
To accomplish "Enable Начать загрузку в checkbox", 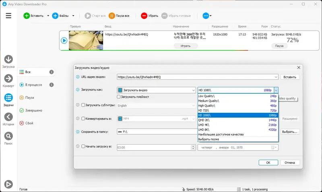I will (x=83, y=146).
